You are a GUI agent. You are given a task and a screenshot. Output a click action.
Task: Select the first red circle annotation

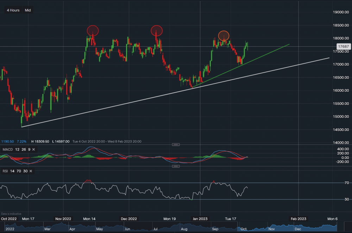coord(93,31)
